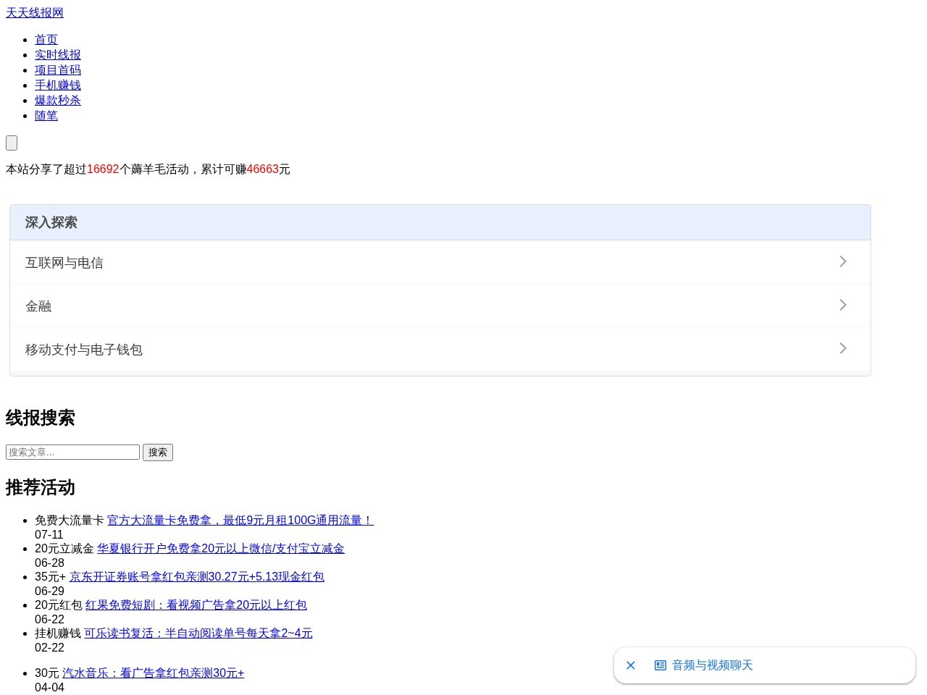The width and height of the screenshot is (927, 695).
Task: Expand the 互联网与电信 chevron arrow
Action: point(843,261)
